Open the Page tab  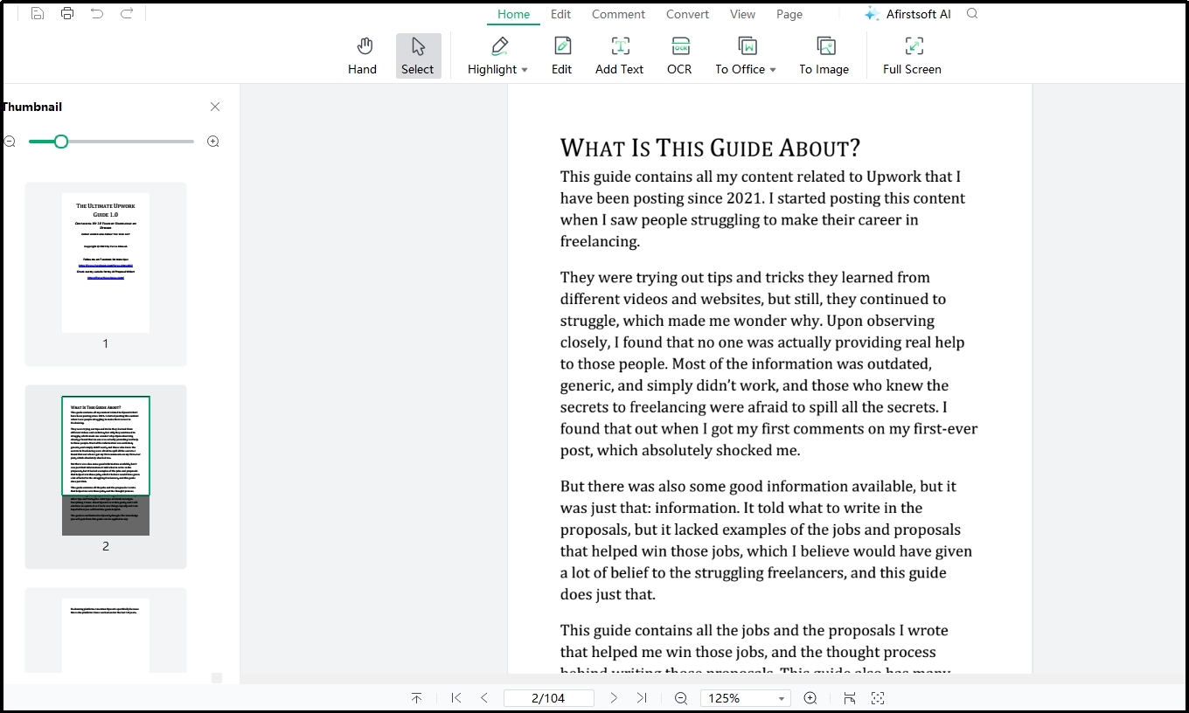click(789, 14)
